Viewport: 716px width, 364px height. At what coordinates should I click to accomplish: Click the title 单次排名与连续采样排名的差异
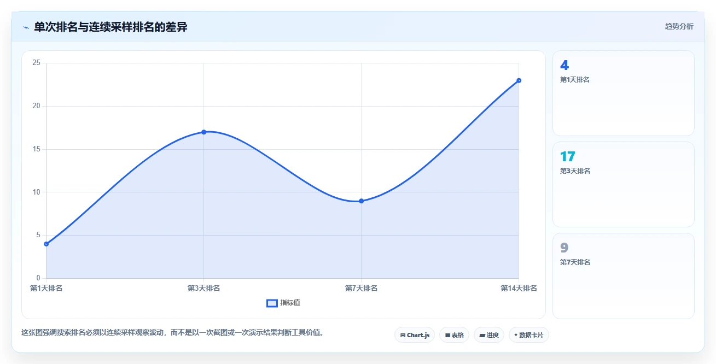click(x=110, y=27)
